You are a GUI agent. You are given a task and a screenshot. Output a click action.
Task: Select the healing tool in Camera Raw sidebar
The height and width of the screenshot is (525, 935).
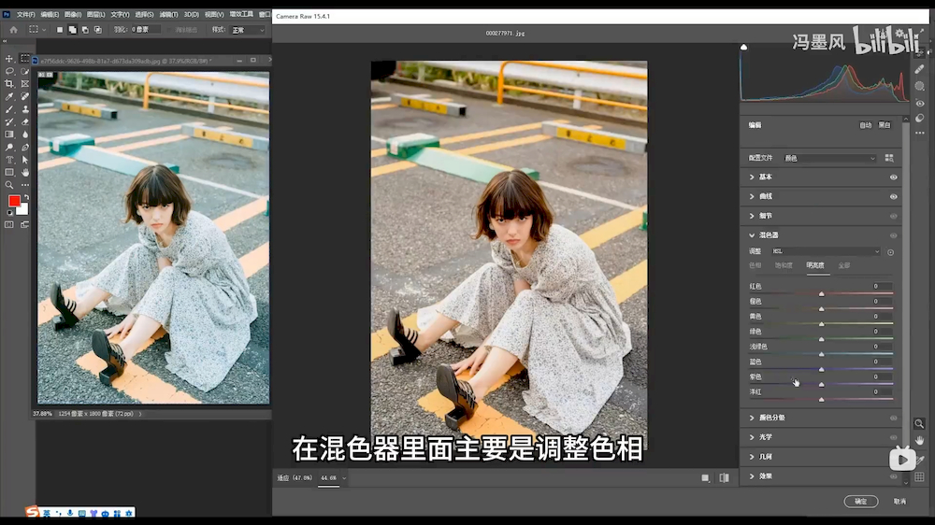coord(919,69)
